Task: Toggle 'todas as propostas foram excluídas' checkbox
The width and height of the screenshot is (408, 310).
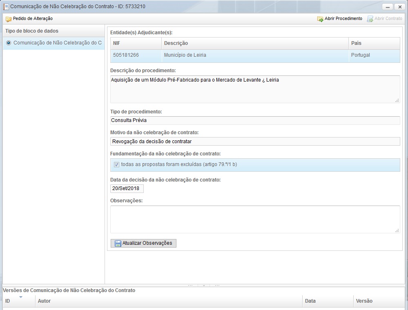Action: 116,165
